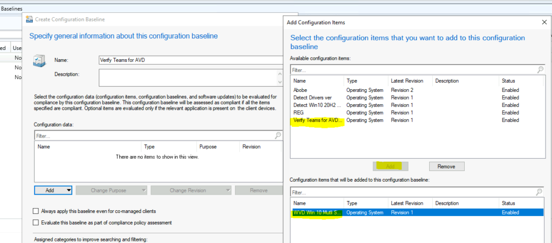Close the Add Configuration Items dialog

[x=544, y=22]
